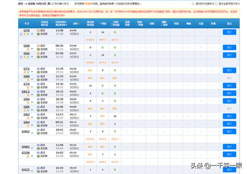Click the green 智 badge under G72

tap(28, 72)
